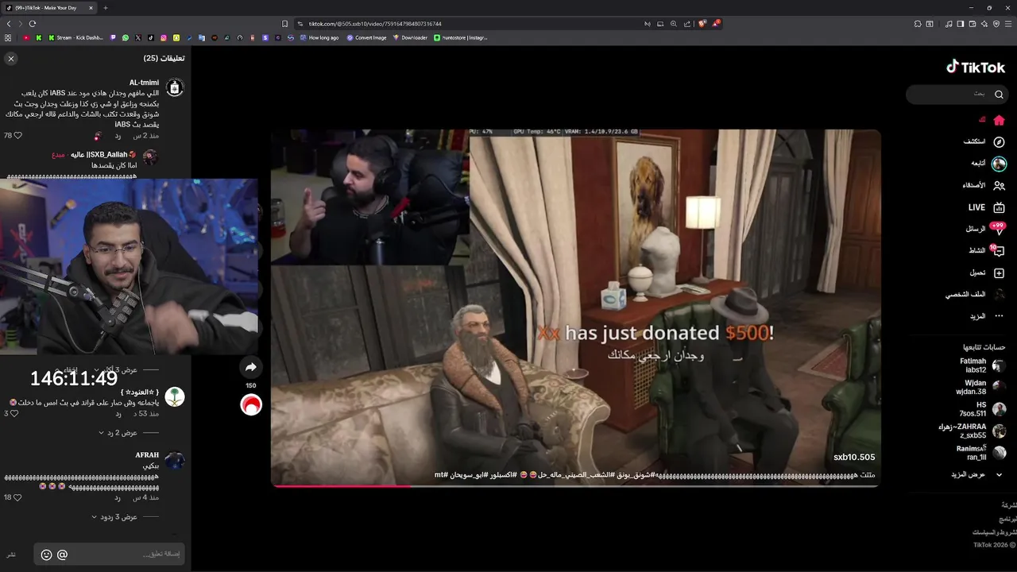Image resolution: width=1017 pixels, height=572 pixels.
Task: Like AL-tmimi's comment with 78 likes
Action: tap(17, 136)
